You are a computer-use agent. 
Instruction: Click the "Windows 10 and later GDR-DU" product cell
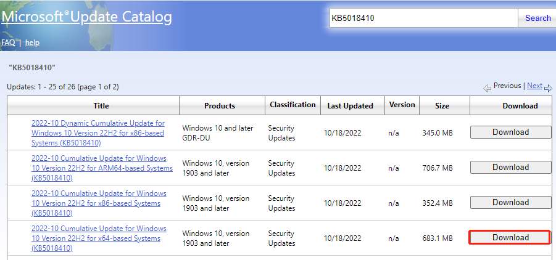(218, 133)
